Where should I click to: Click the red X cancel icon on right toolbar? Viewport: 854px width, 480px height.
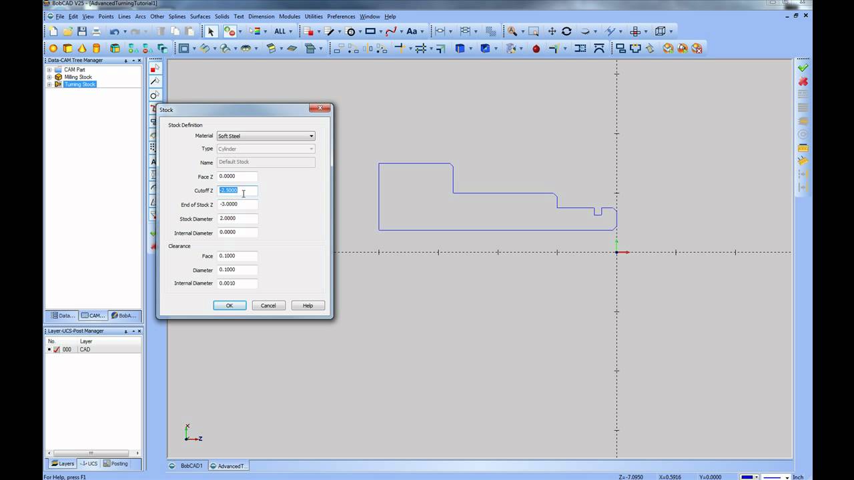803,81
